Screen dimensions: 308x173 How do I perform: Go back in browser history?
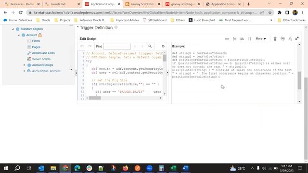tap(5, 12)
